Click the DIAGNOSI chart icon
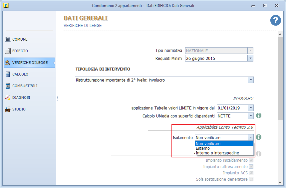The width and height of the screenshot is (286, 188). (x=8, y=97)
